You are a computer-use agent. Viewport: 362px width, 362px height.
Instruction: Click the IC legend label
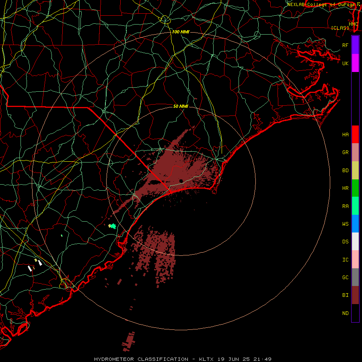(346, 260)
